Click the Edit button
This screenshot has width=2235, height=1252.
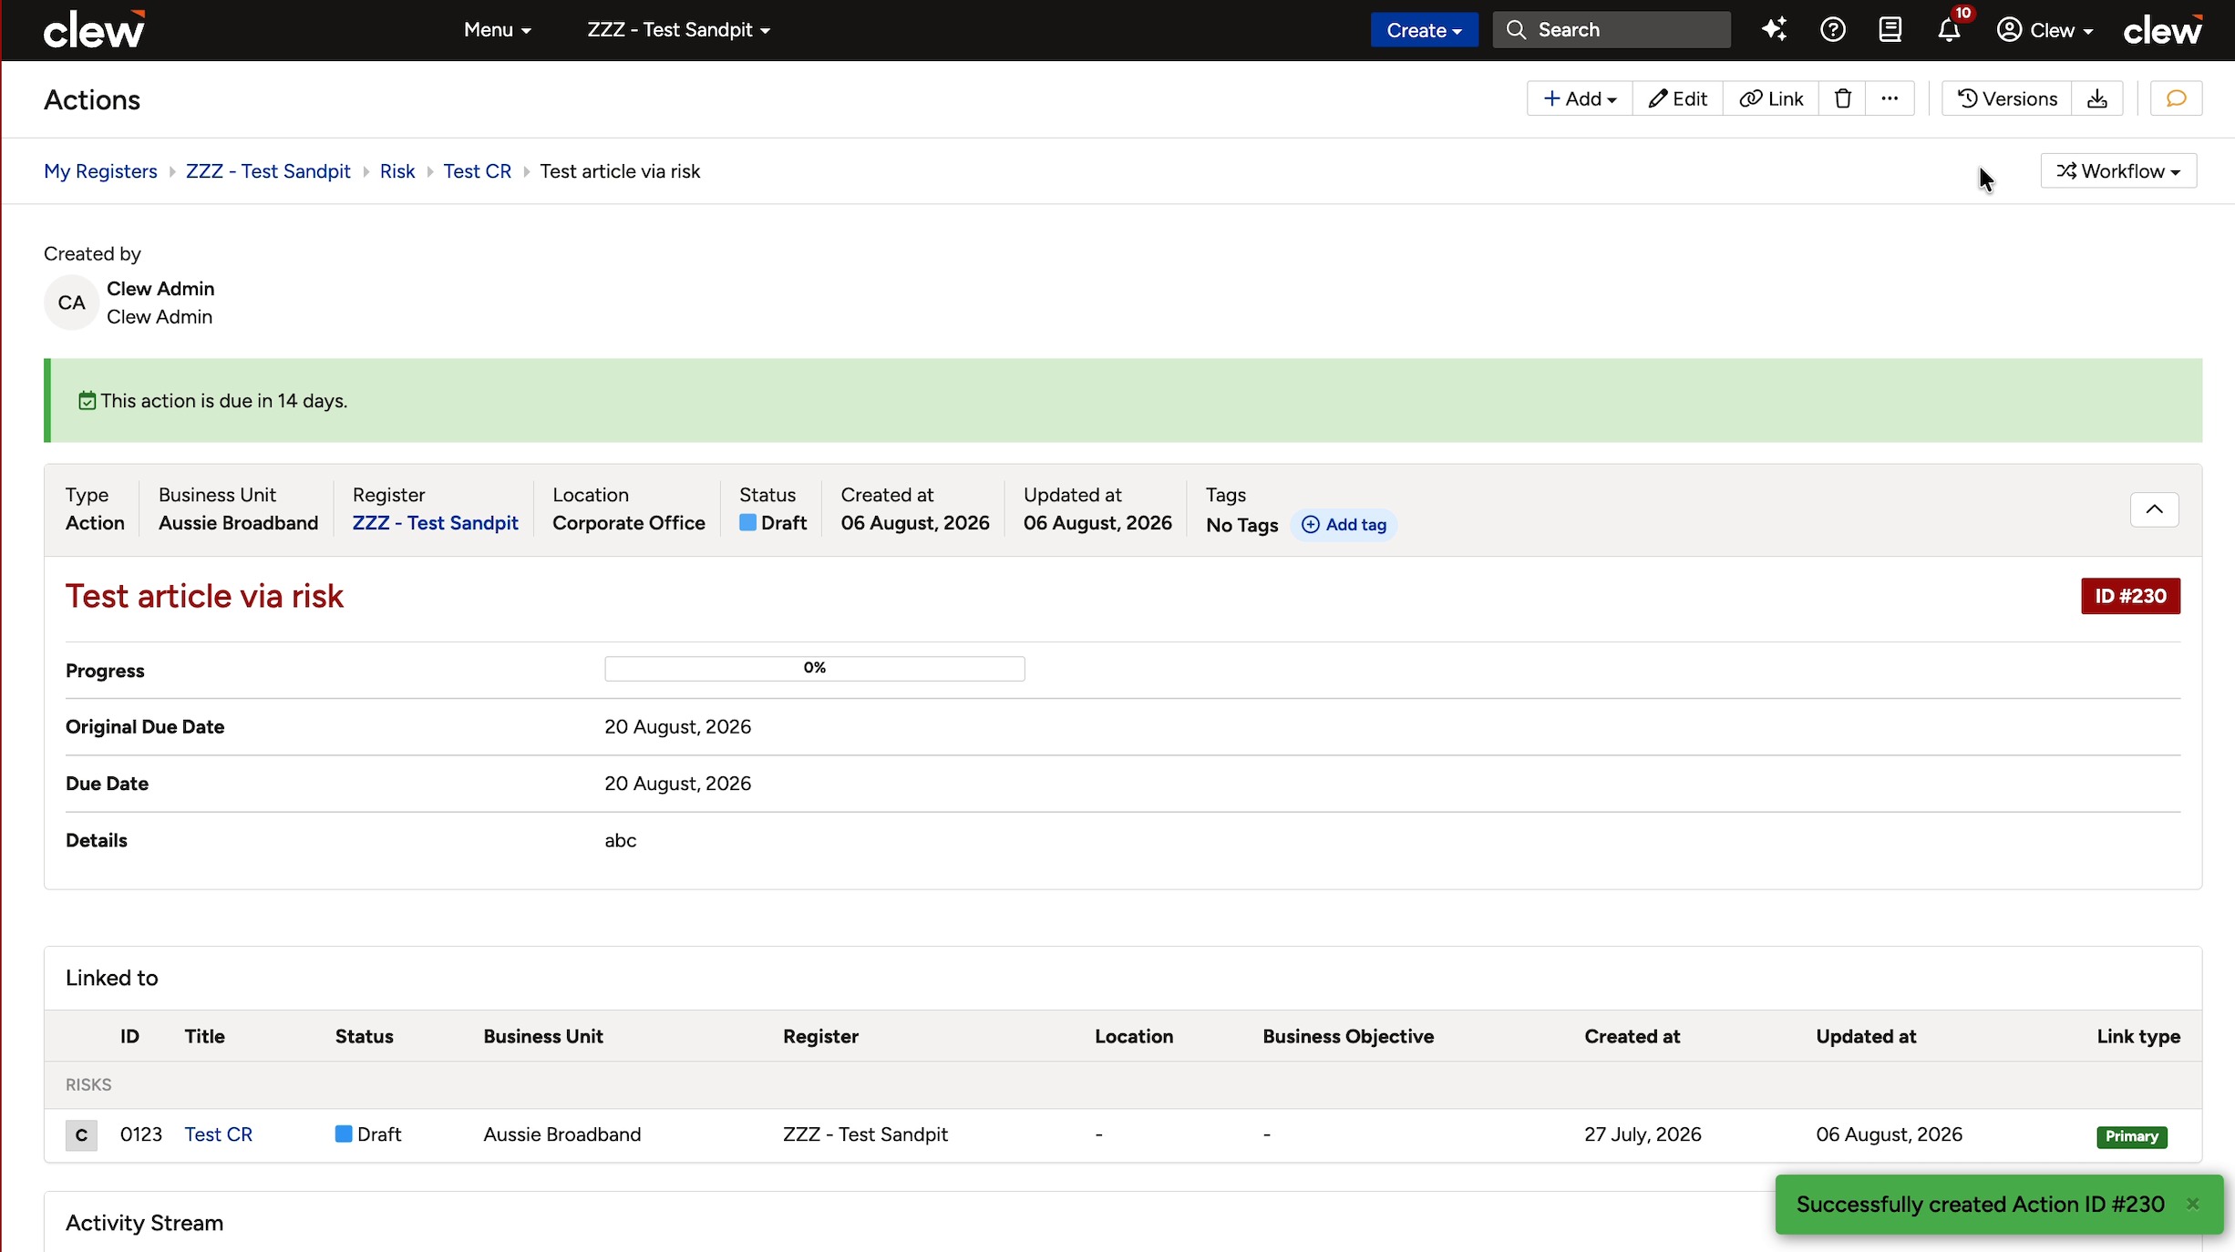point(1677,98)
